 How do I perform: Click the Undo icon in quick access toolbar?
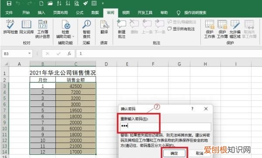[x=18, y=3]
